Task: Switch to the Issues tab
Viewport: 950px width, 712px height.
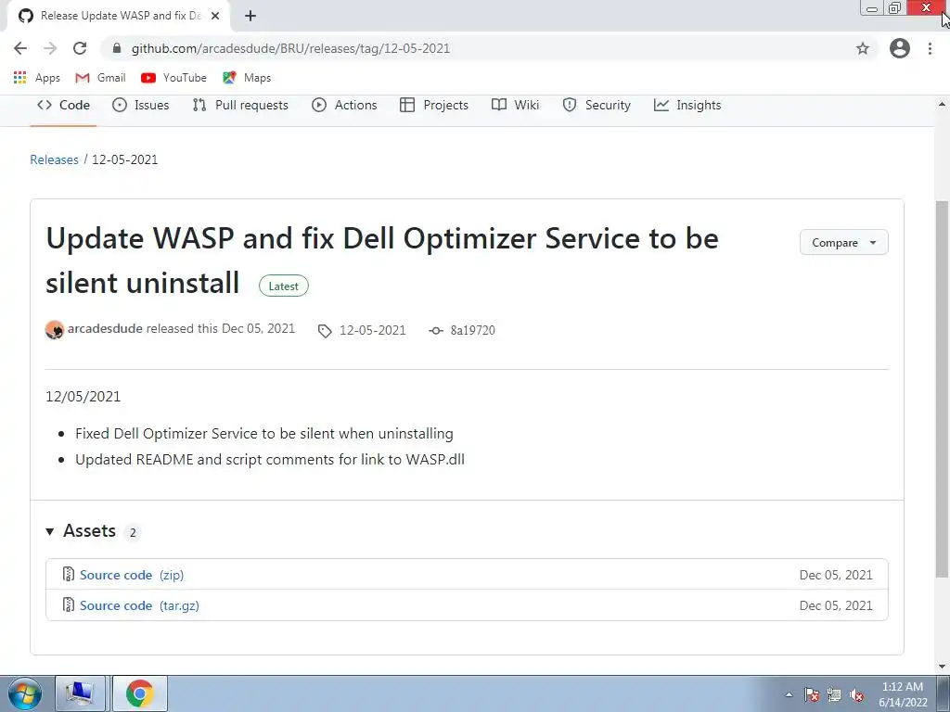Action: [141, 106]
